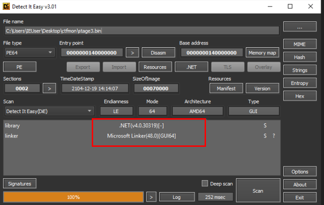This screenshot has height=205, width=324.
Task: Click the question mark in linker row
Action: pyautogui.click(x=273, y=136)
